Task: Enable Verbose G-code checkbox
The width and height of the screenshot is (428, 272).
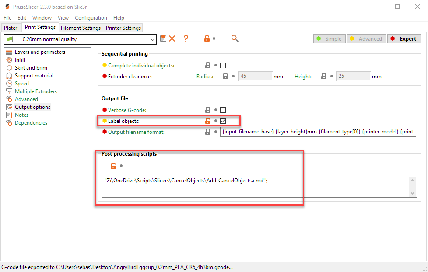Action: tap(223, 110)
